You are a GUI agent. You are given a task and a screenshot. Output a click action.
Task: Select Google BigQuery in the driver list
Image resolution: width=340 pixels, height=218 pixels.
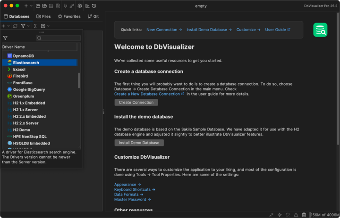click(x=29, y=89)
